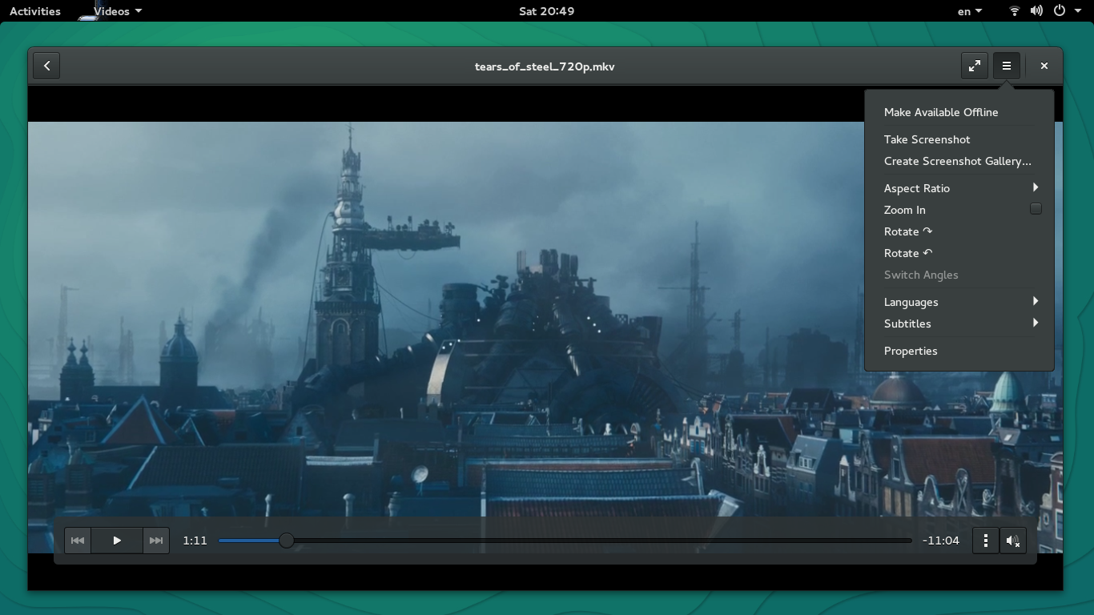This screenshot has width=1094, height=615.
Task: Enable the Zoom In checkbox
Action: pyautogui.click(x=1036, y=209)
